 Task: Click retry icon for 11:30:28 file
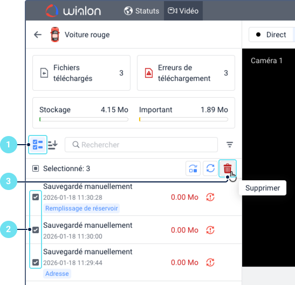tap(210, 197)
